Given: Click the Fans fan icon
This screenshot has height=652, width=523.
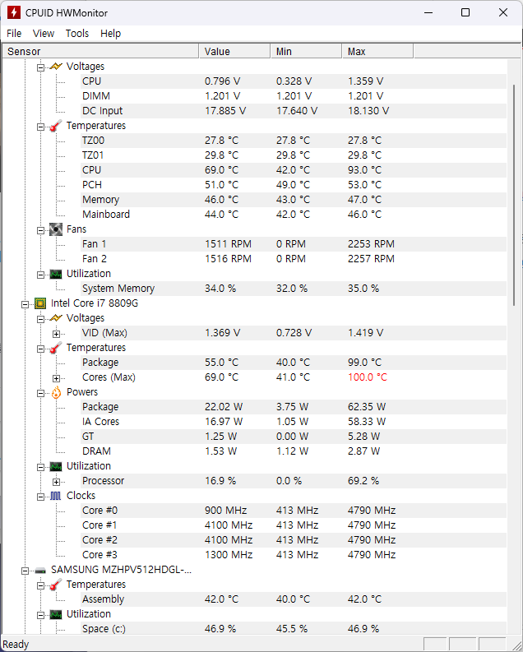Looking at the screenshot, I should 56,229.
